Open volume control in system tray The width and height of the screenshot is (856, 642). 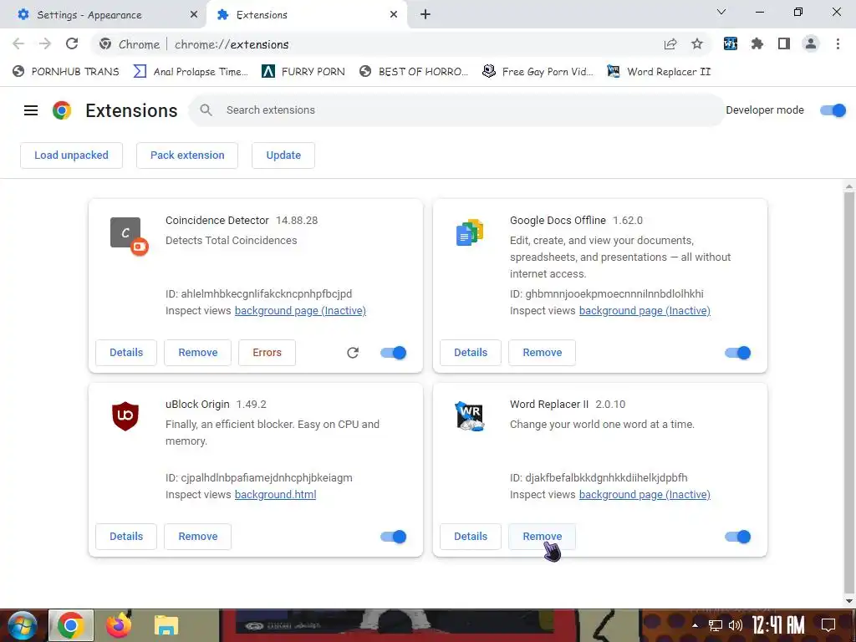point(736,625)
